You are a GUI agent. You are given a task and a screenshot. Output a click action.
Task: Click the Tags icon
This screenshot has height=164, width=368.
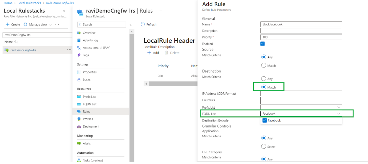pos(79,55)
